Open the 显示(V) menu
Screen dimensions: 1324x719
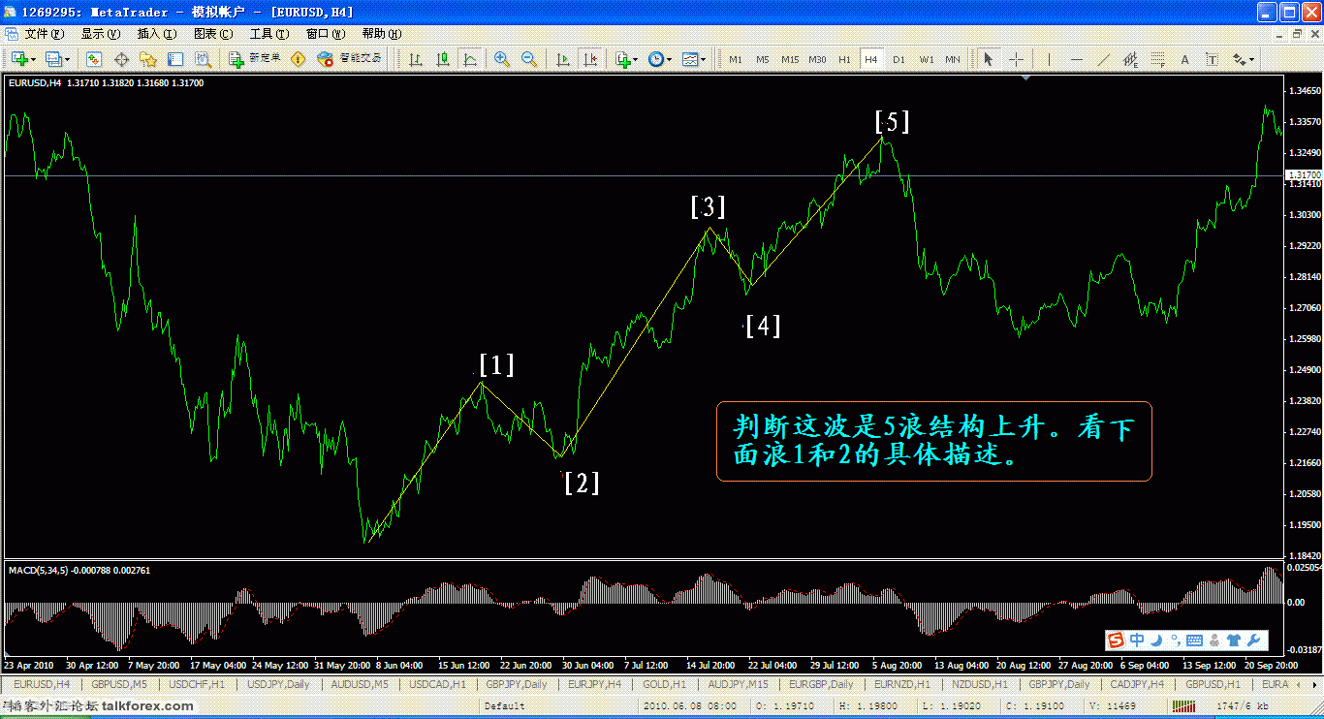pos(101,33)
